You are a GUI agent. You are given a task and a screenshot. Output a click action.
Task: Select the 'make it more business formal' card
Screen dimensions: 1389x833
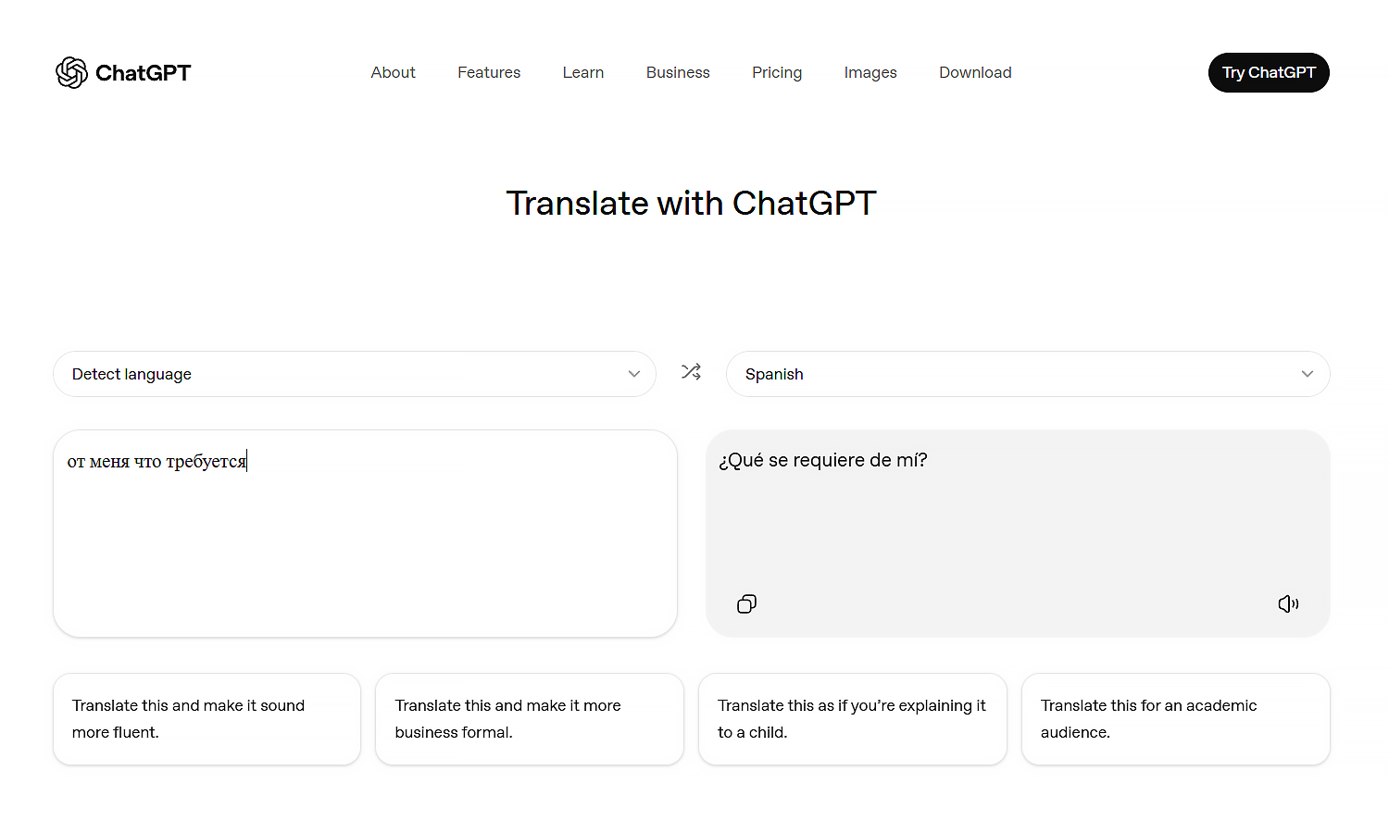tap(529, 719)
